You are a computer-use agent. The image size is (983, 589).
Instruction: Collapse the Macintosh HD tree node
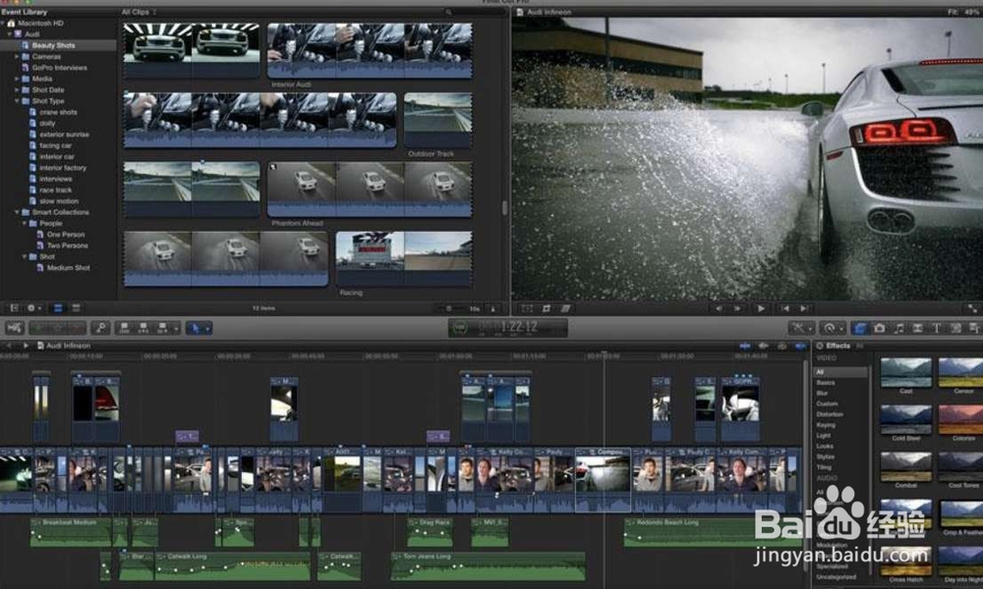coord(3,24)
